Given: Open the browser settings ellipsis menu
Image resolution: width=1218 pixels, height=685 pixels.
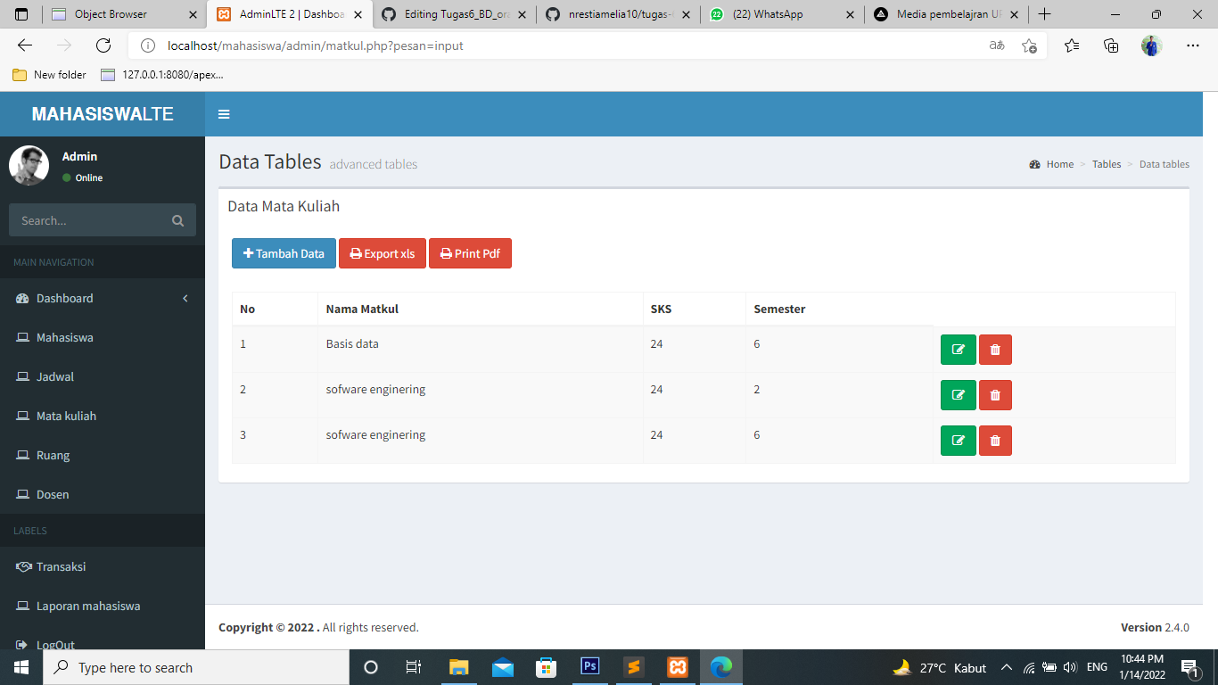Looking at the screenshot, I should coord(1192,45).
